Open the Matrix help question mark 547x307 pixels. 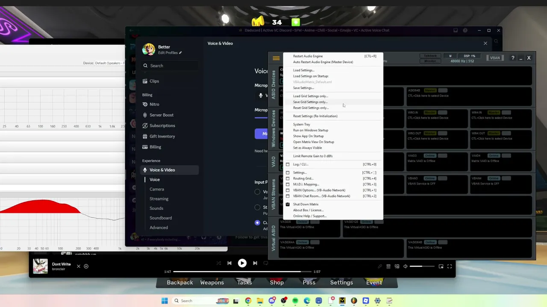pos(513,58)
